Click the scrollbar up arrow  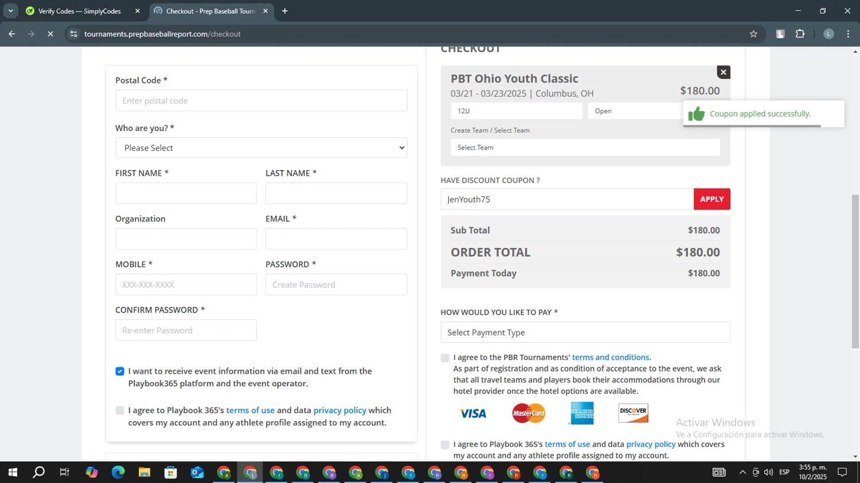tap(855, 52)
